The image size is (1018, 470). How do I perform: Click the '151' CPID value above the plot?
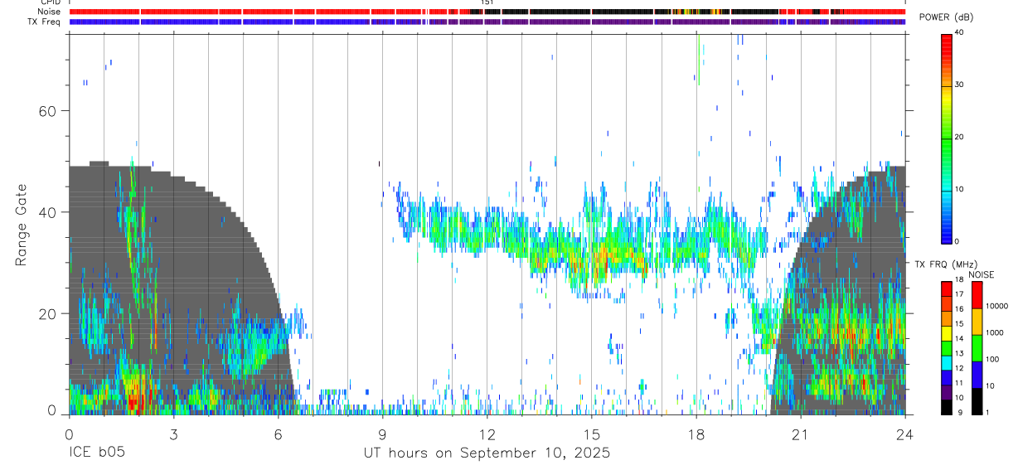coord(487,2)
